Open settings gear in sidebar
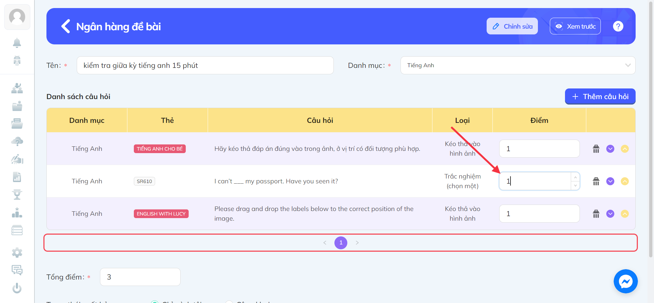654x303 pixels. (x=17, y=253)
